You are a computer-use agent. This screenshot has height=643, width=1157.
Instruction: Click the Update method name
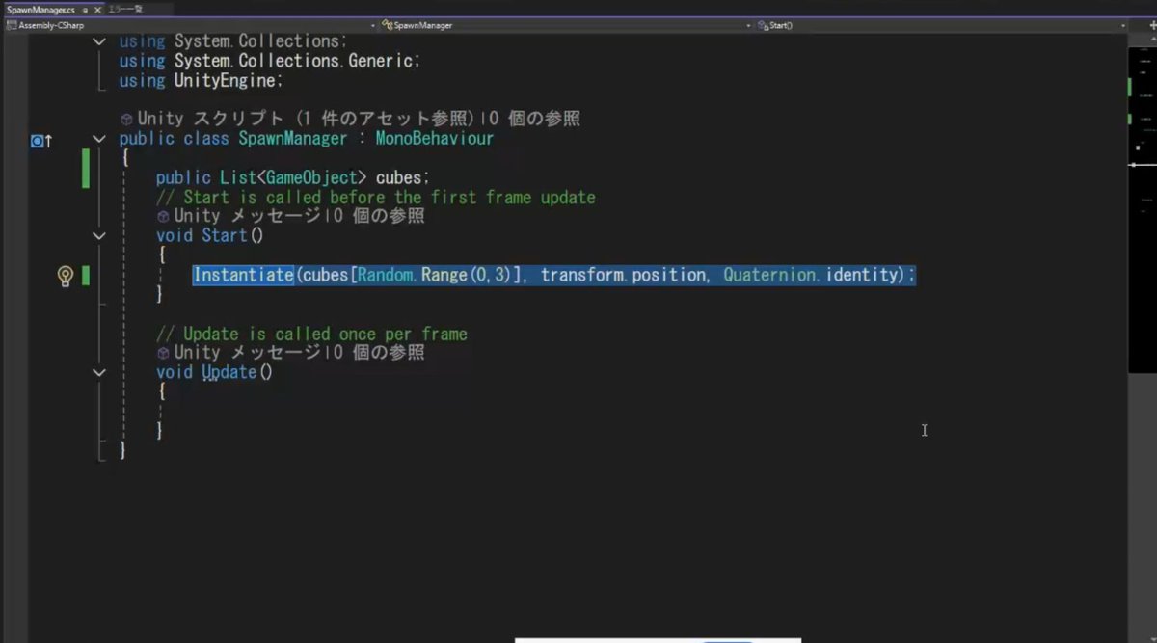click(229, 372)
